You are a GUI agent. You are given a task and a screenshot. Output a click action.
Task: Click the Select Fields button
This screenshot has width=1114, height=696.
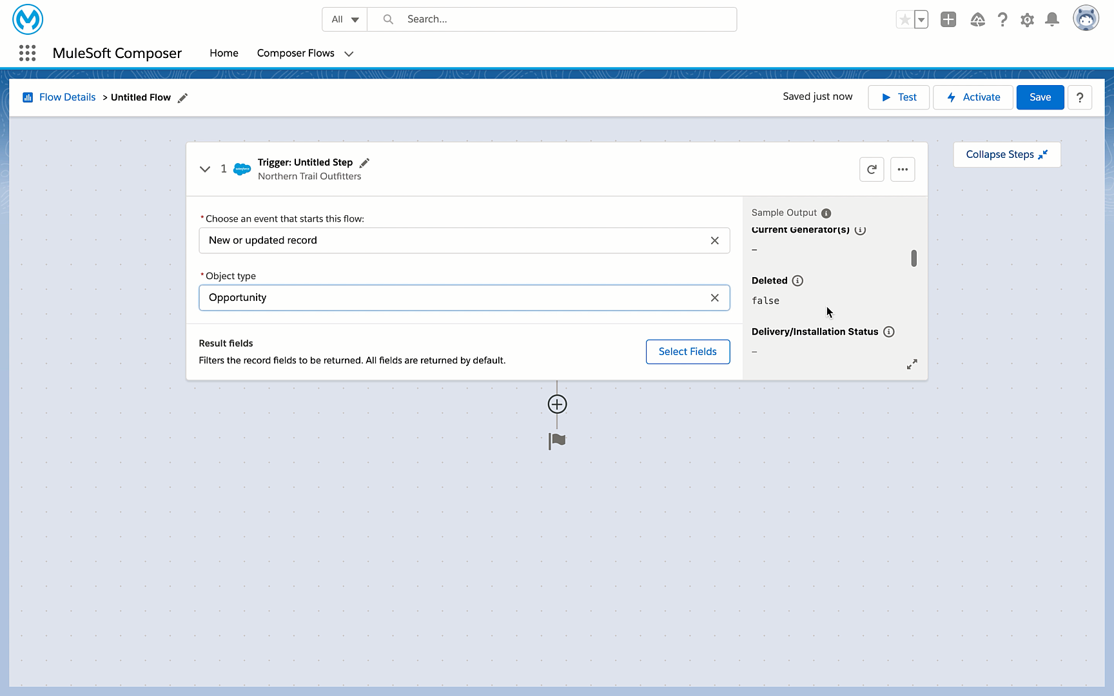pyautogui.click(x=687, y=351)
